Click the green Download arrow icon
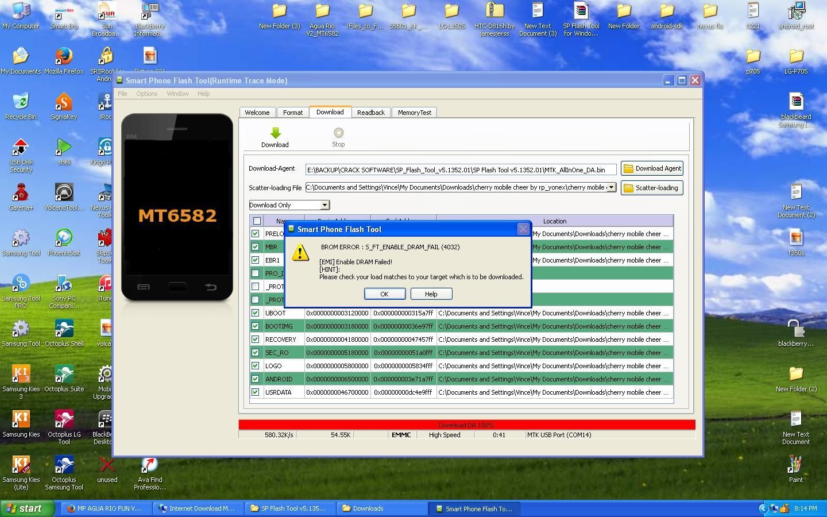Screen dimensions: 827x517 (275, 133)
